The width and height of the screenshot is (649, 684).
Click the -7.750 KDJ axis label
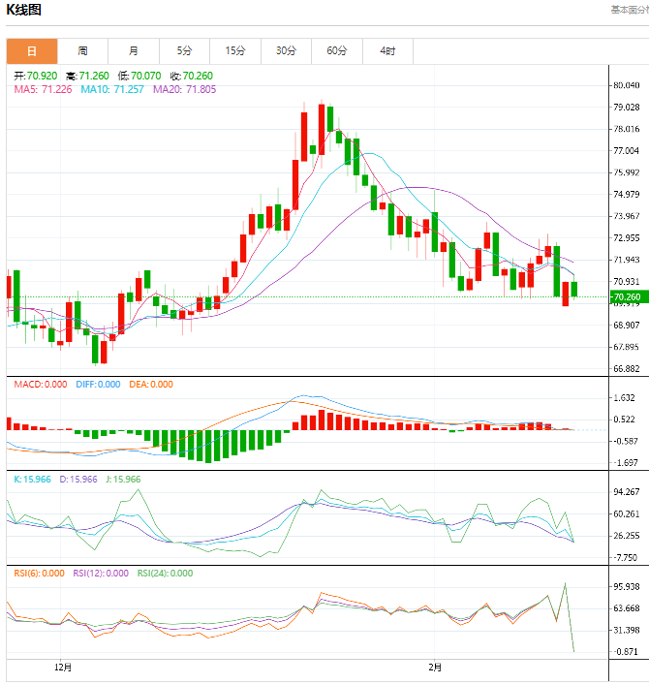click(626, 557)
